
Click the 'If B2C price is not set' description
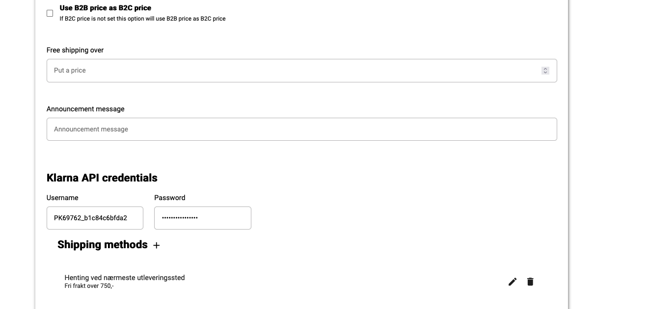point(142,19)
